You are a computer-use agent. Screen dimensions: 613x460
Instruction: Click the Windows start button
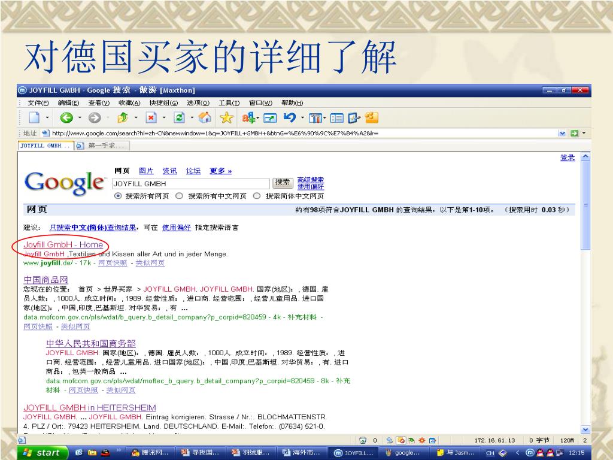43,453
